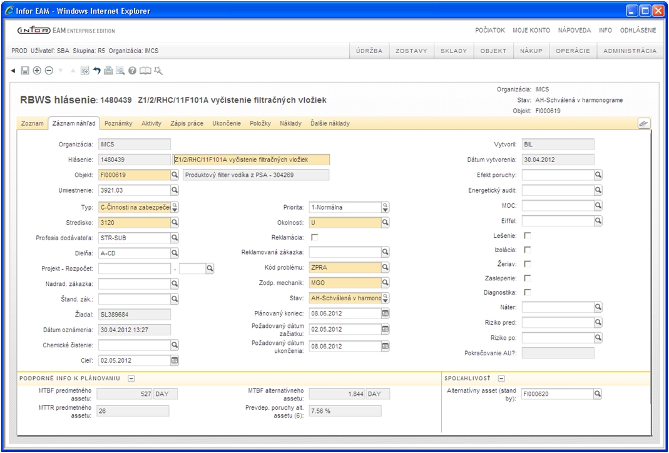Image resolution: width=669 pixels, height=453 pixels.
Task: Open the lookup for Efekt poruchy
Action: [x=598, y=175]
